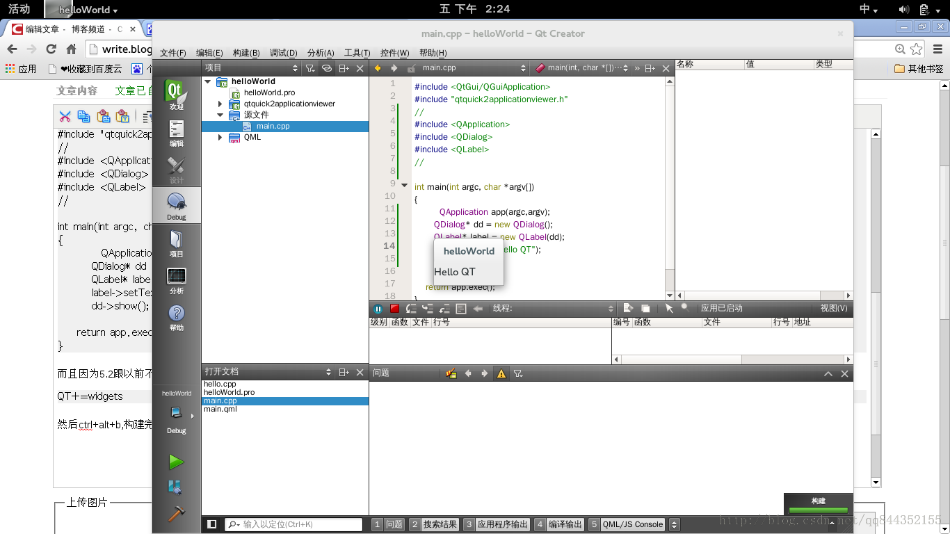
Task: Expand the QML tree node
Action: point(220,137)
